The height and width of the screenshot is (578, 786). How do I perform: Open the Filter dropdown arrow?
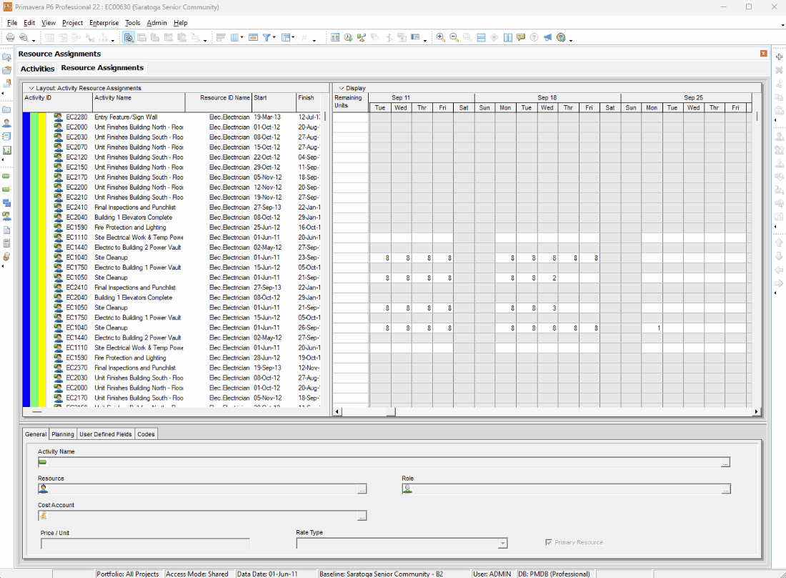274,38
